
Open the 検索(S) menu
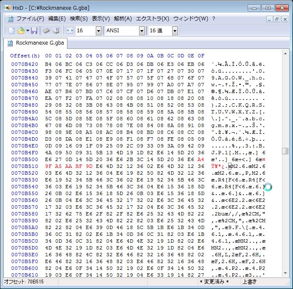79,19
